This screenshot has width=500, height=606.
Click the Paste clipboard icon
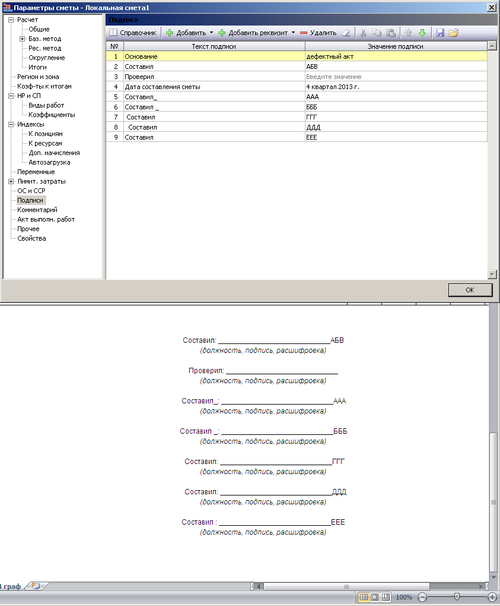tap(391, 33)
